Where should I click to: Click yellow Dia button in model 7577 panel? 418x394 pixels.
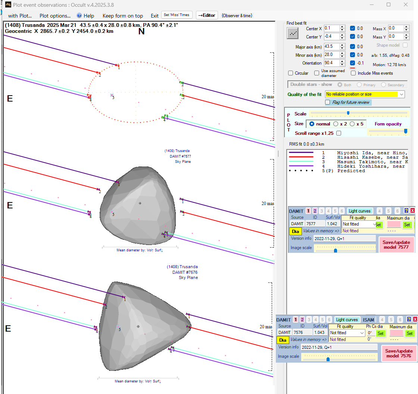tap(295, 232)
